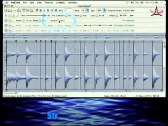Click the Envelope Attack knob
168x126 pixels.
pyautogui.click(x=23, y=21)
